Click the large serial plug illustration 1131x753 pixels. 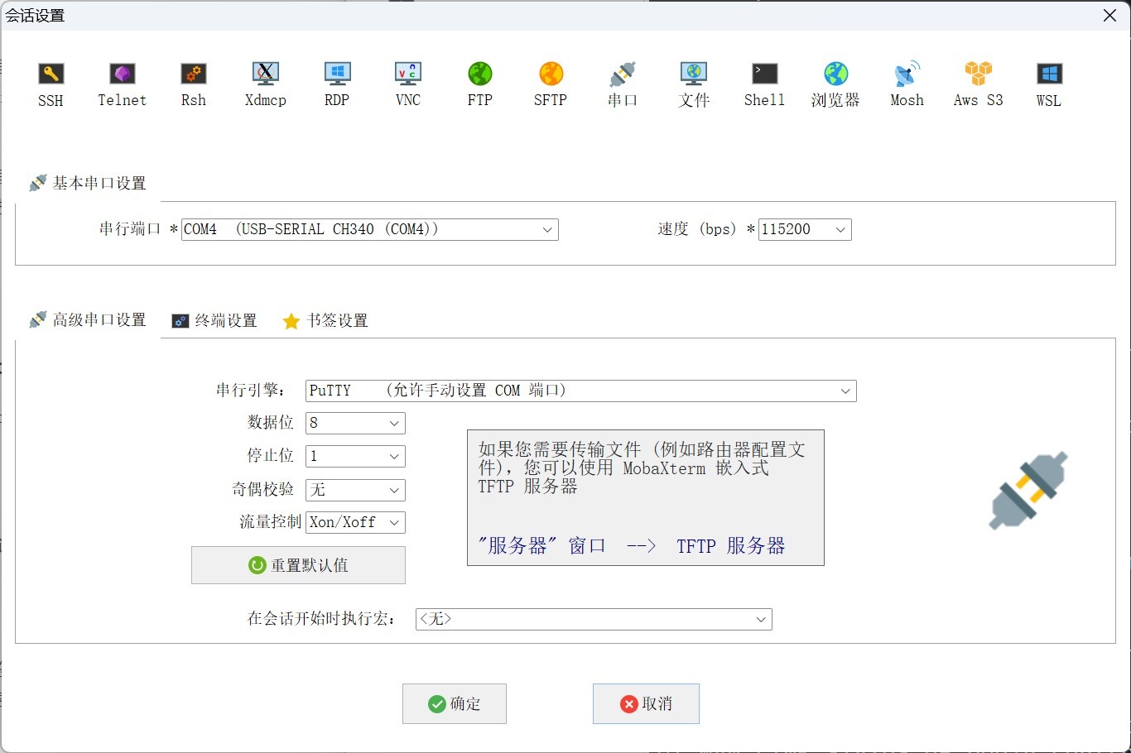1028,491
